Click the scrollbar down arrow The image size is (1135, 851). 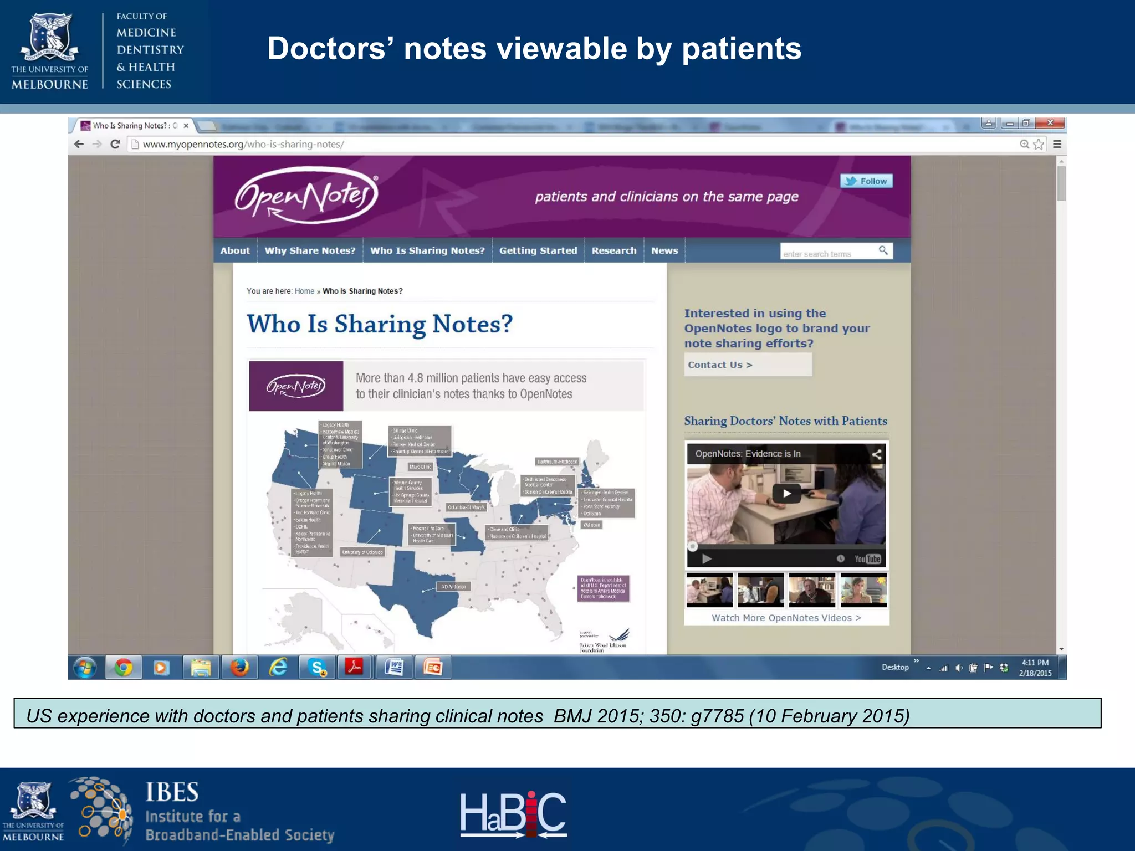pos(1061,649)
